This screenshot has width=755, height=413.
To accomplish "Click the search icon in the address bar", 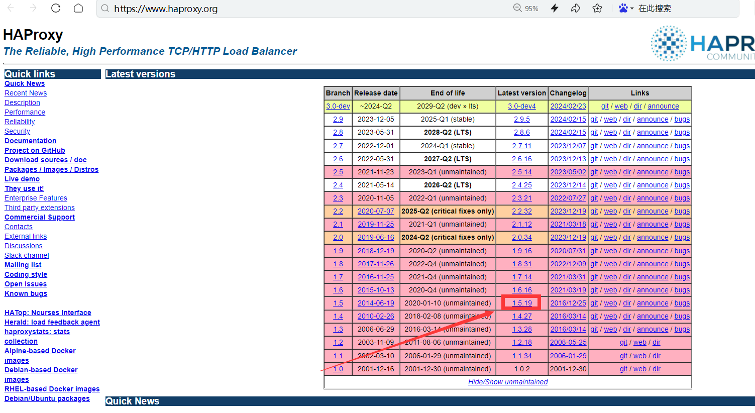I will [x=105, y=9].
